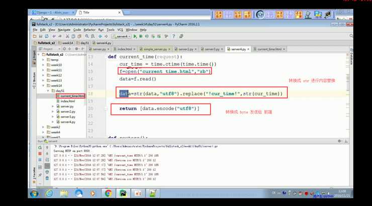The image size is (372, 206).
Task: Switch to current_time.html editor tab
Action: 269,49
